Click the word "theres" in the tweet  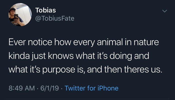(x=135, y=69)
